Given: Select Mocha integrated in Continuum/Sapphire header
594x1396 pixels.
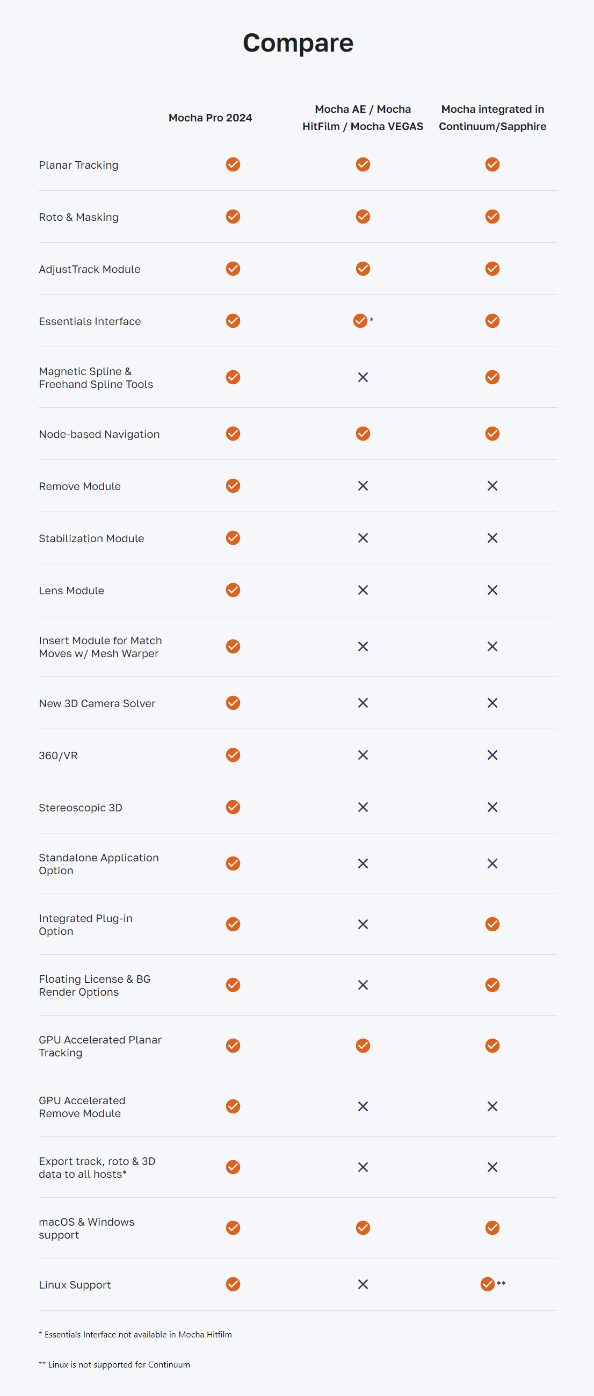Looking at the screenshot, I should coord(492,118).
